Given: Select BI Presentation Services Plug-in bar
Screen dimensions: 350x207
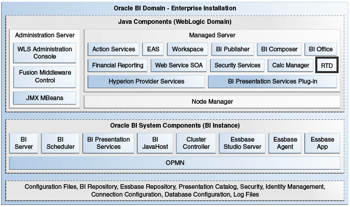Looking at the screenshot, I should pyautogui.click(x=272, y=81).
